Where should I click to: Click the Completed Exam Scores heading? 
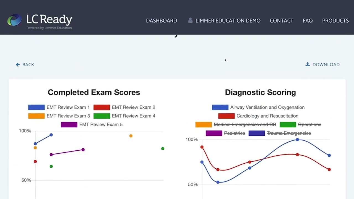94,92
